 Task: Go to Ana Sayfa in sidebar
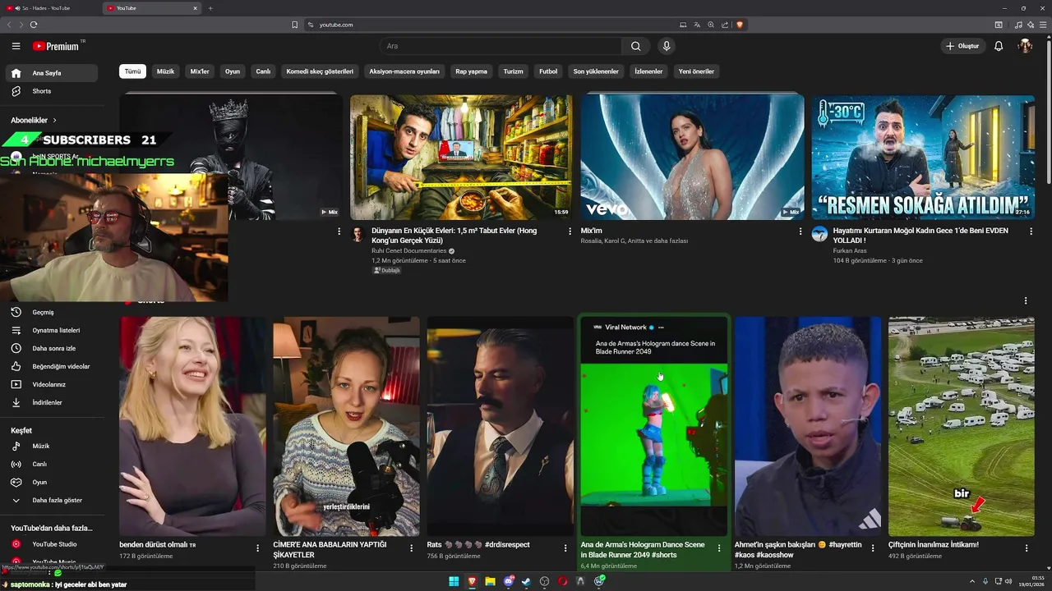pyautogui.click(x=52, y=73)
